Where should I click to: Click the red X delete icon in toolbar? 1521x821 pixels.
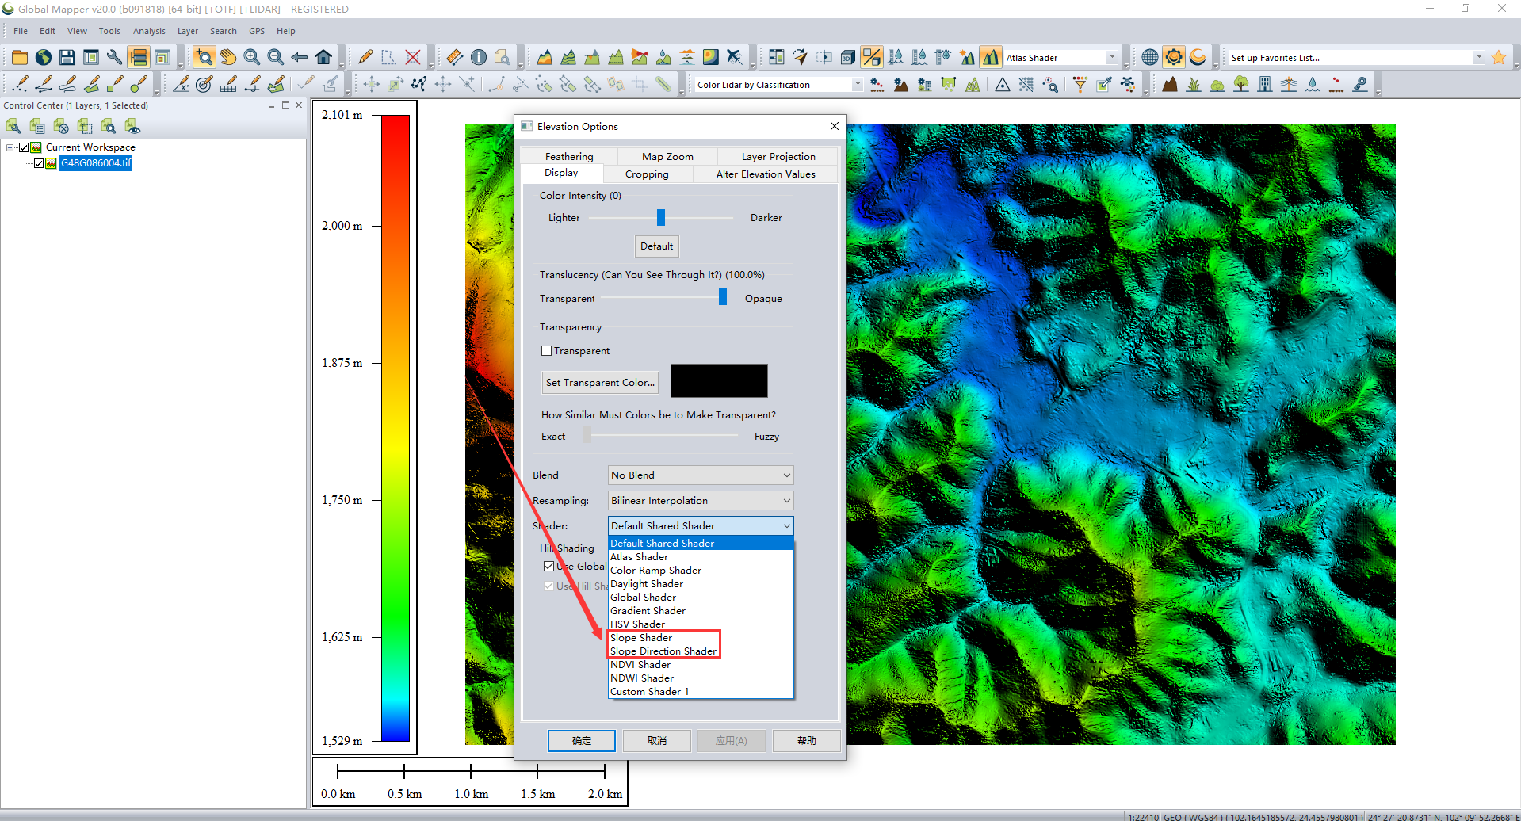click(x=413, y=57)
